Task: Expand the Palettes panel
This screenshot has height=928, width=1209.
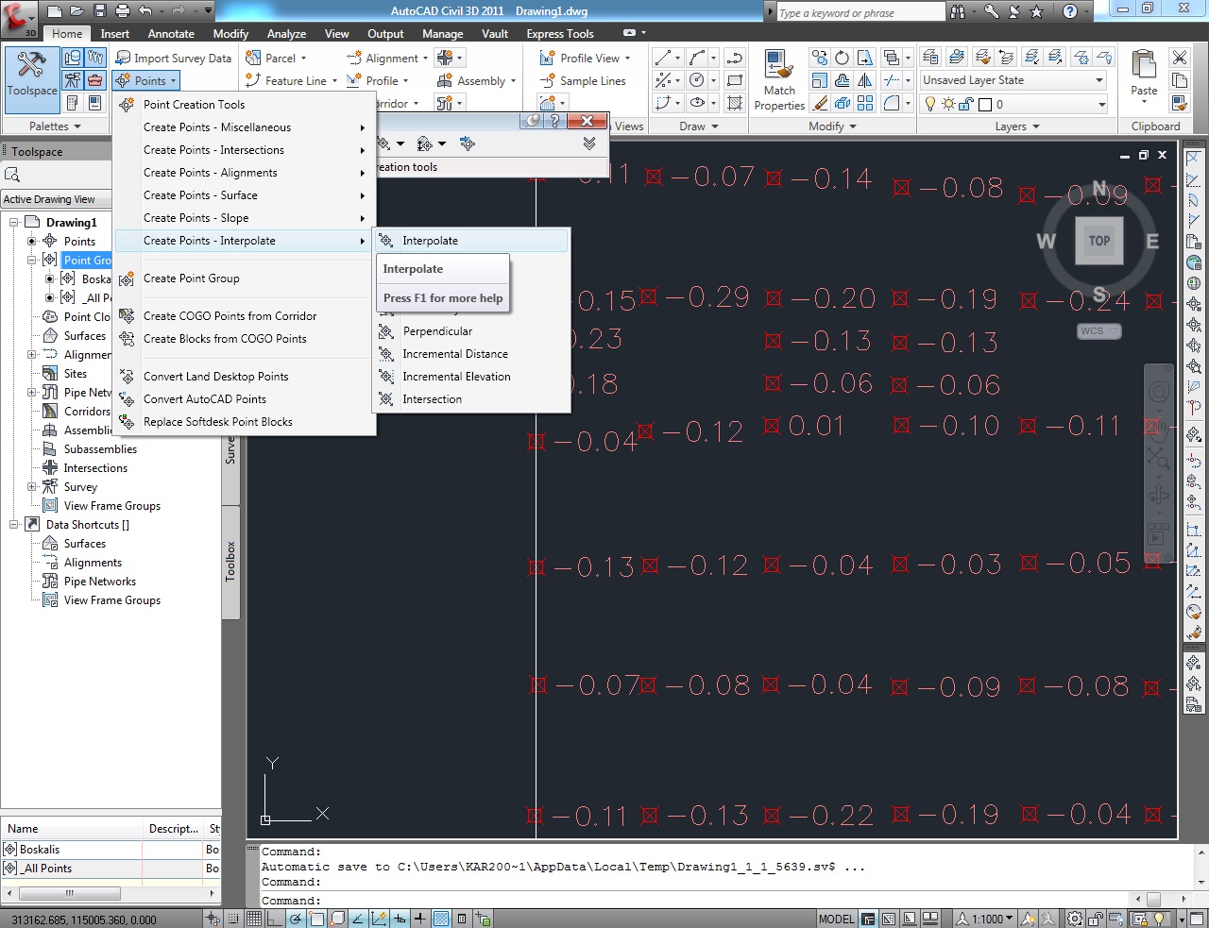Action: point(55,126)
